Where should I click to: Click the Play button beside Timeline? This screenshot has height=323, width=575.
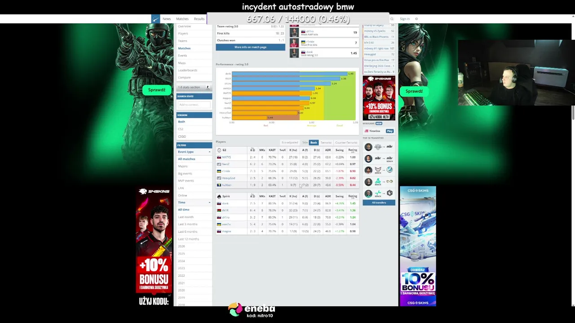pyautogui.click(x=389, y=131)
